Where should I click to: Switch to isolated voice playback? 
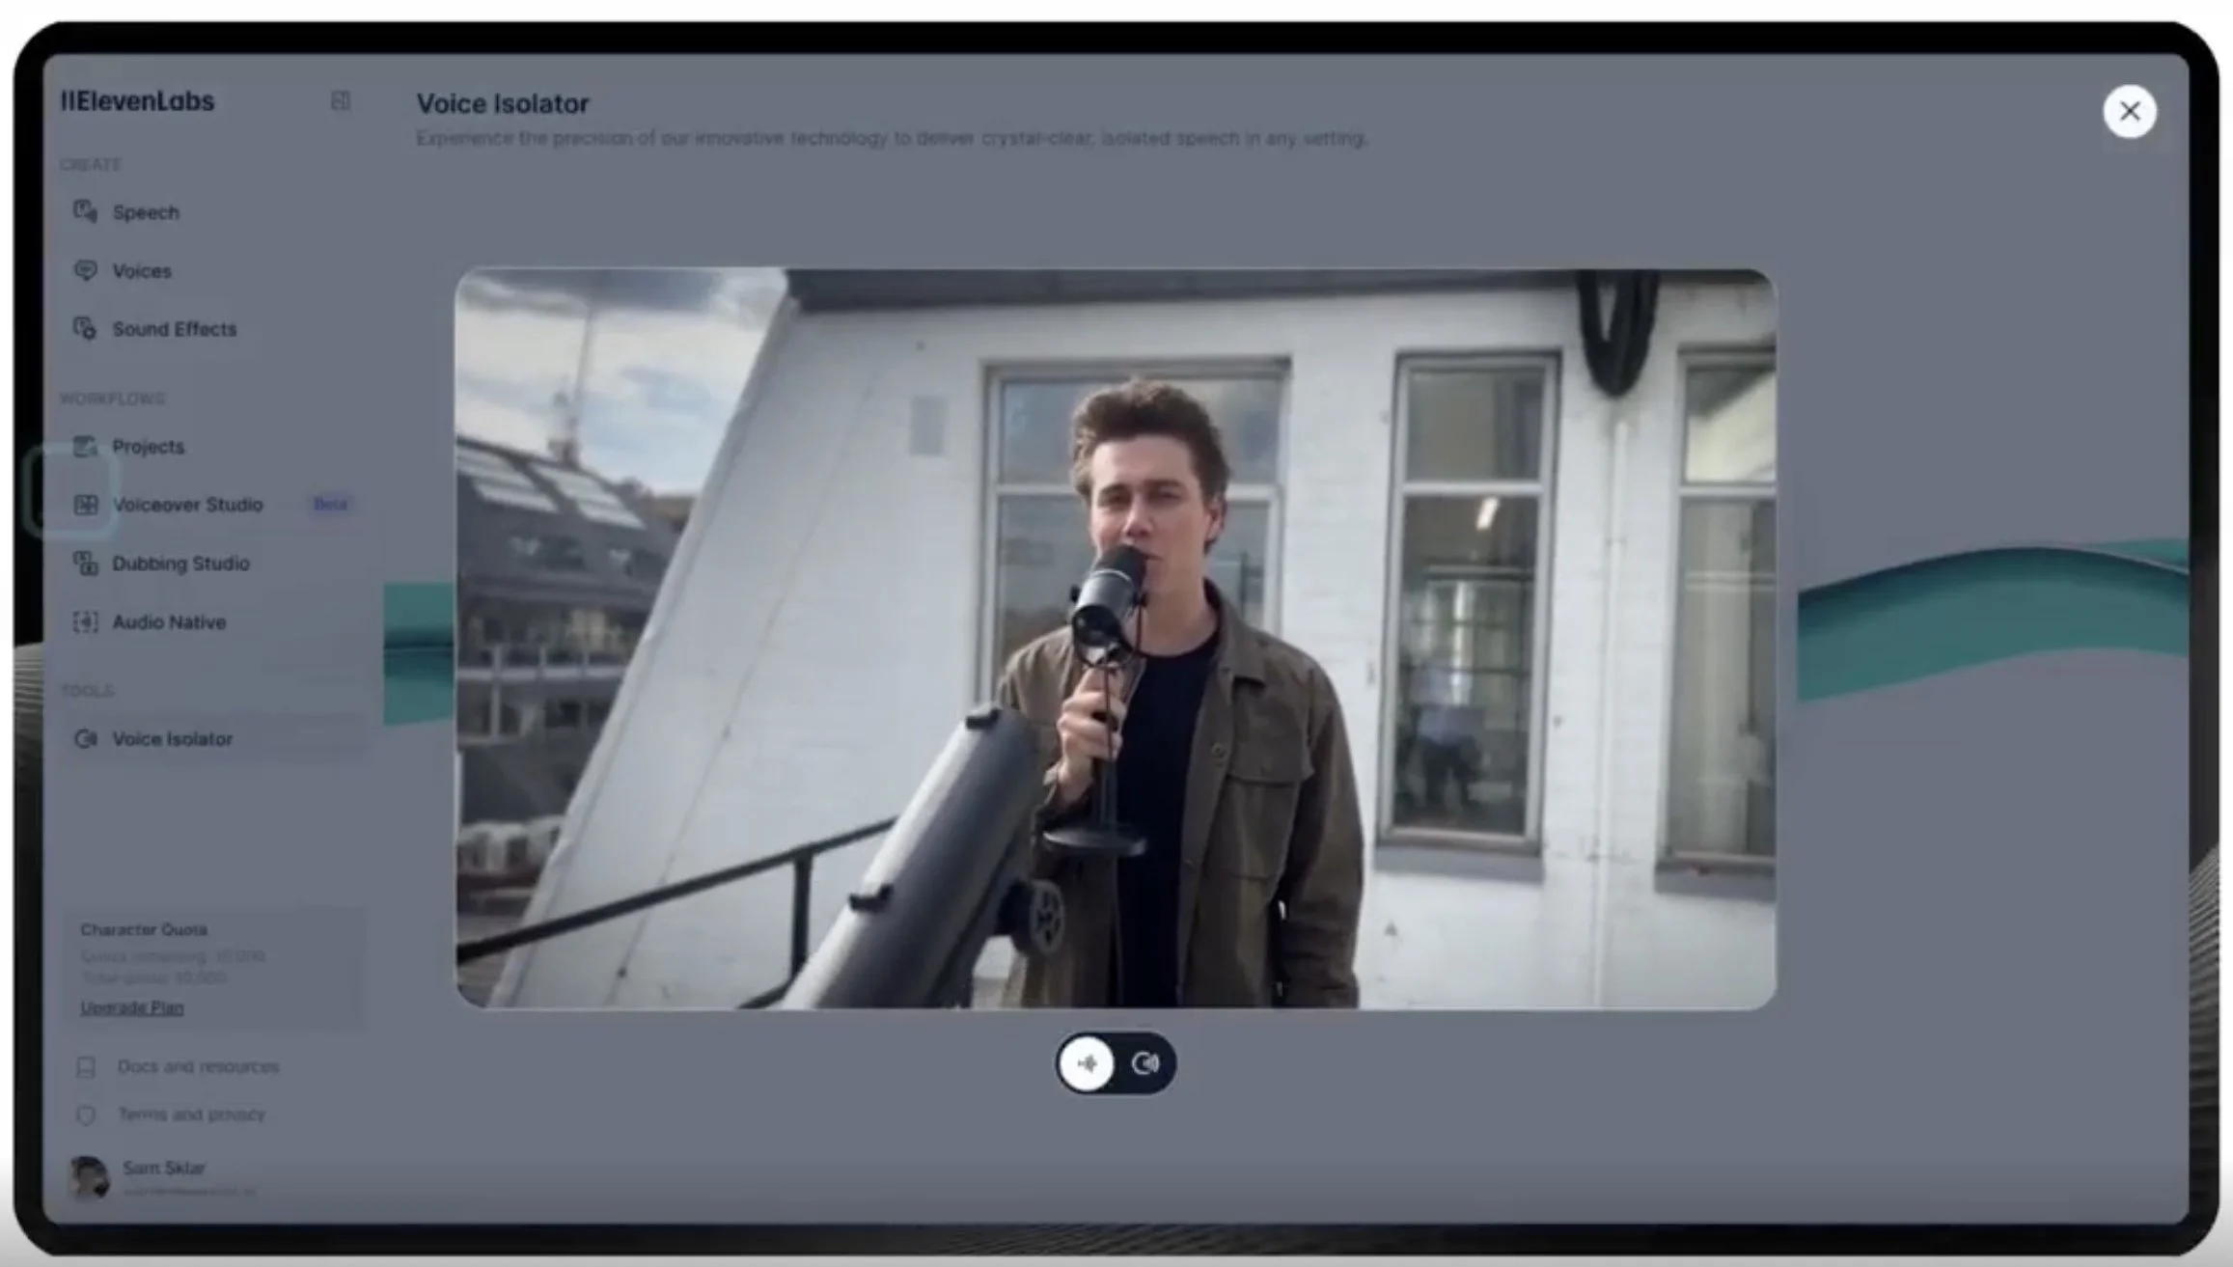tap(1144, 1062)
